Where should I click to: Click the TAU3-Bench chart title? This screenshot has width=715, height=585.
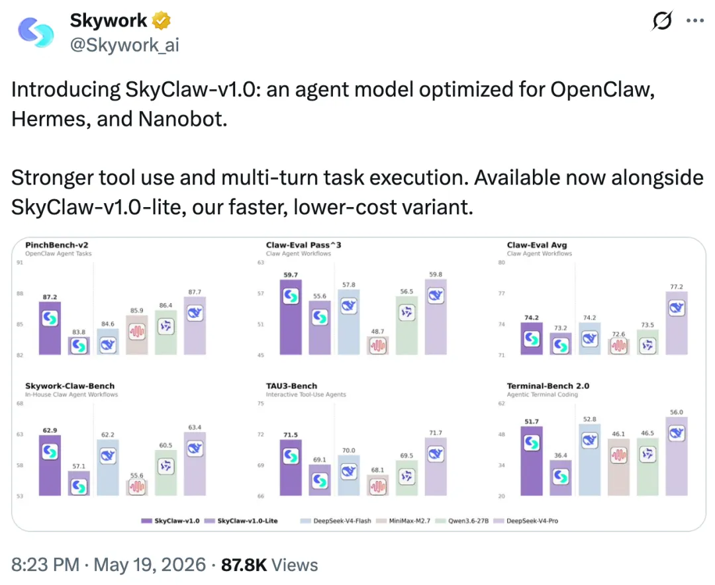point(291,386)
